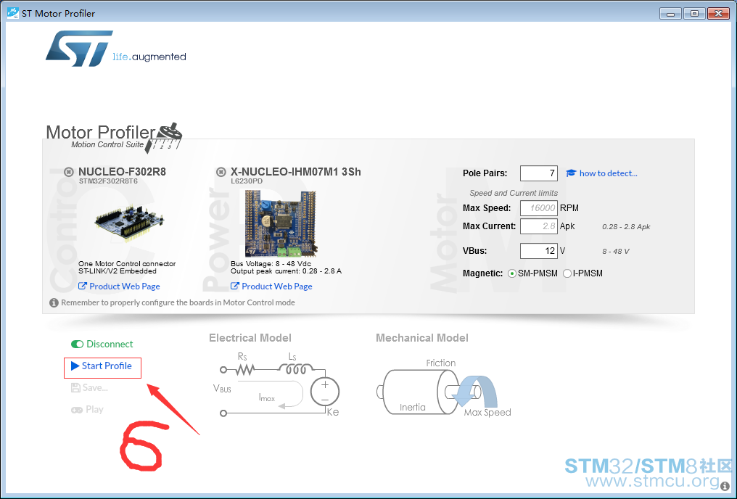Focus the Max Current input field
Screen dimensions: 737x499
(539, 226)
